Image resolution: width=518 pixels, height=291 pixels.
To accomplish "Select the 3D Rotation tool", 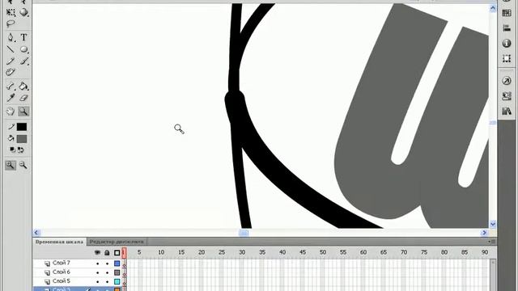I will click(23, 13).
